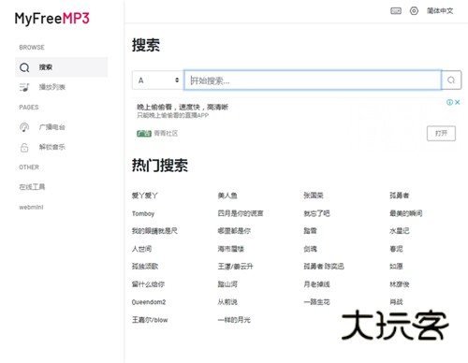Search hot term 四月是你的谎言
Image resolution: width=468 pixels, height=363 pixels.
pyautogui.click(x=241, y=213)
